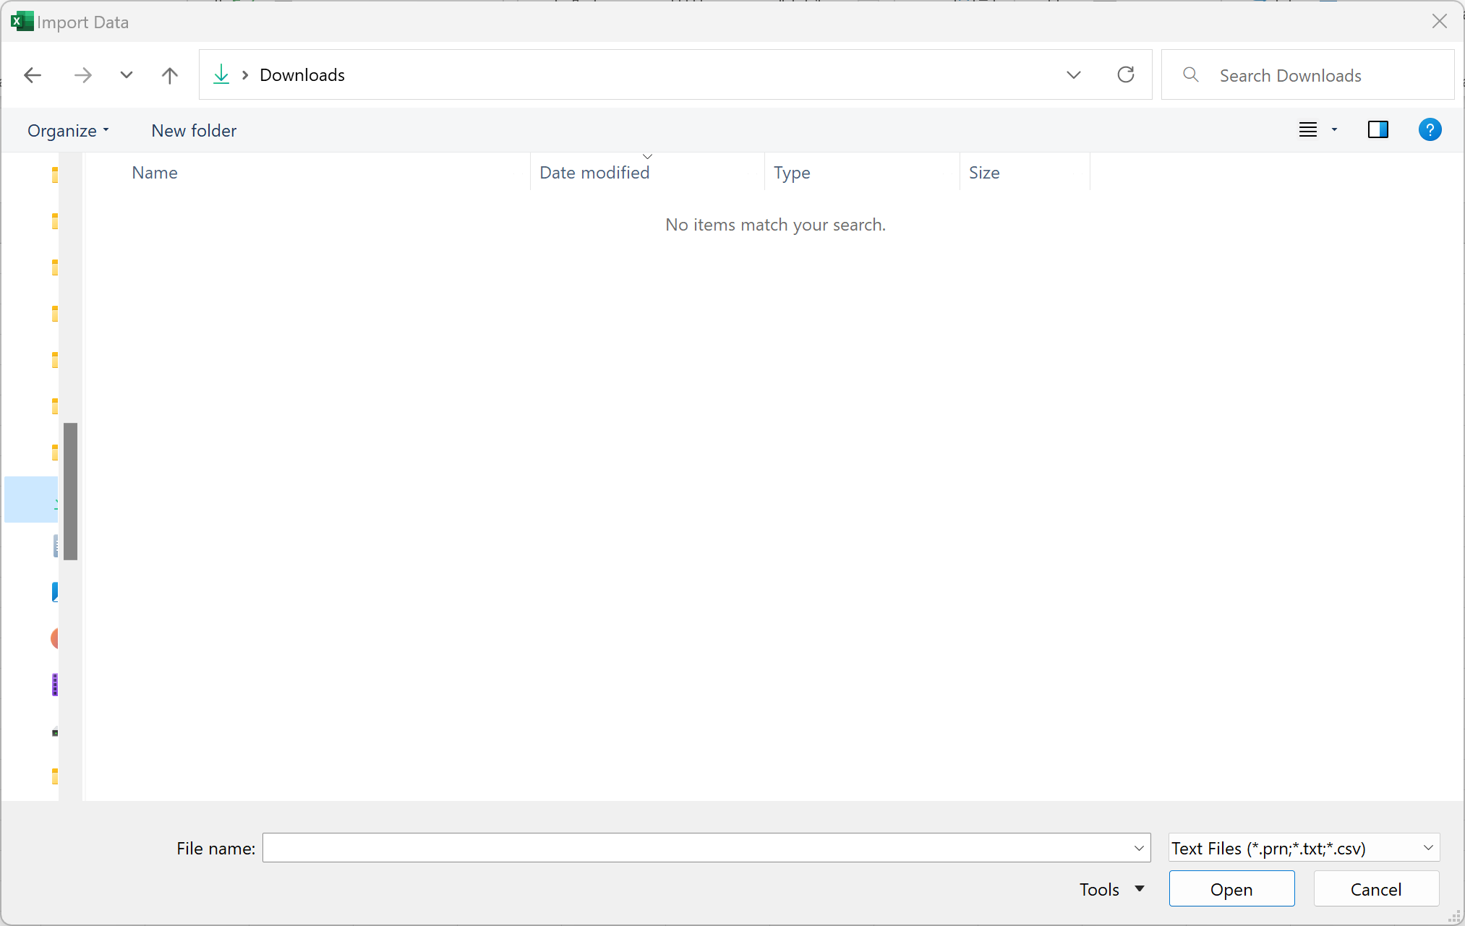Click the Downloads arrow icon in address bar

[x=221, y=74]
